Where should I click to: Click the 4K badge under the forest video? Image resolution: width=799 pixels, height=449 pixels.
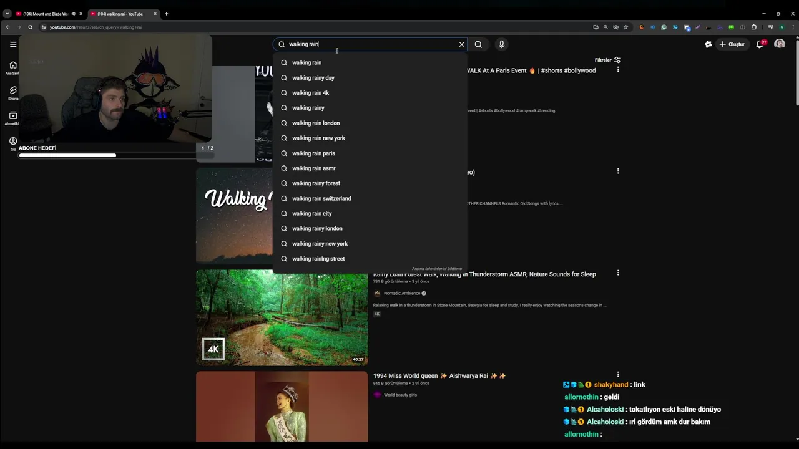(376, 314)
